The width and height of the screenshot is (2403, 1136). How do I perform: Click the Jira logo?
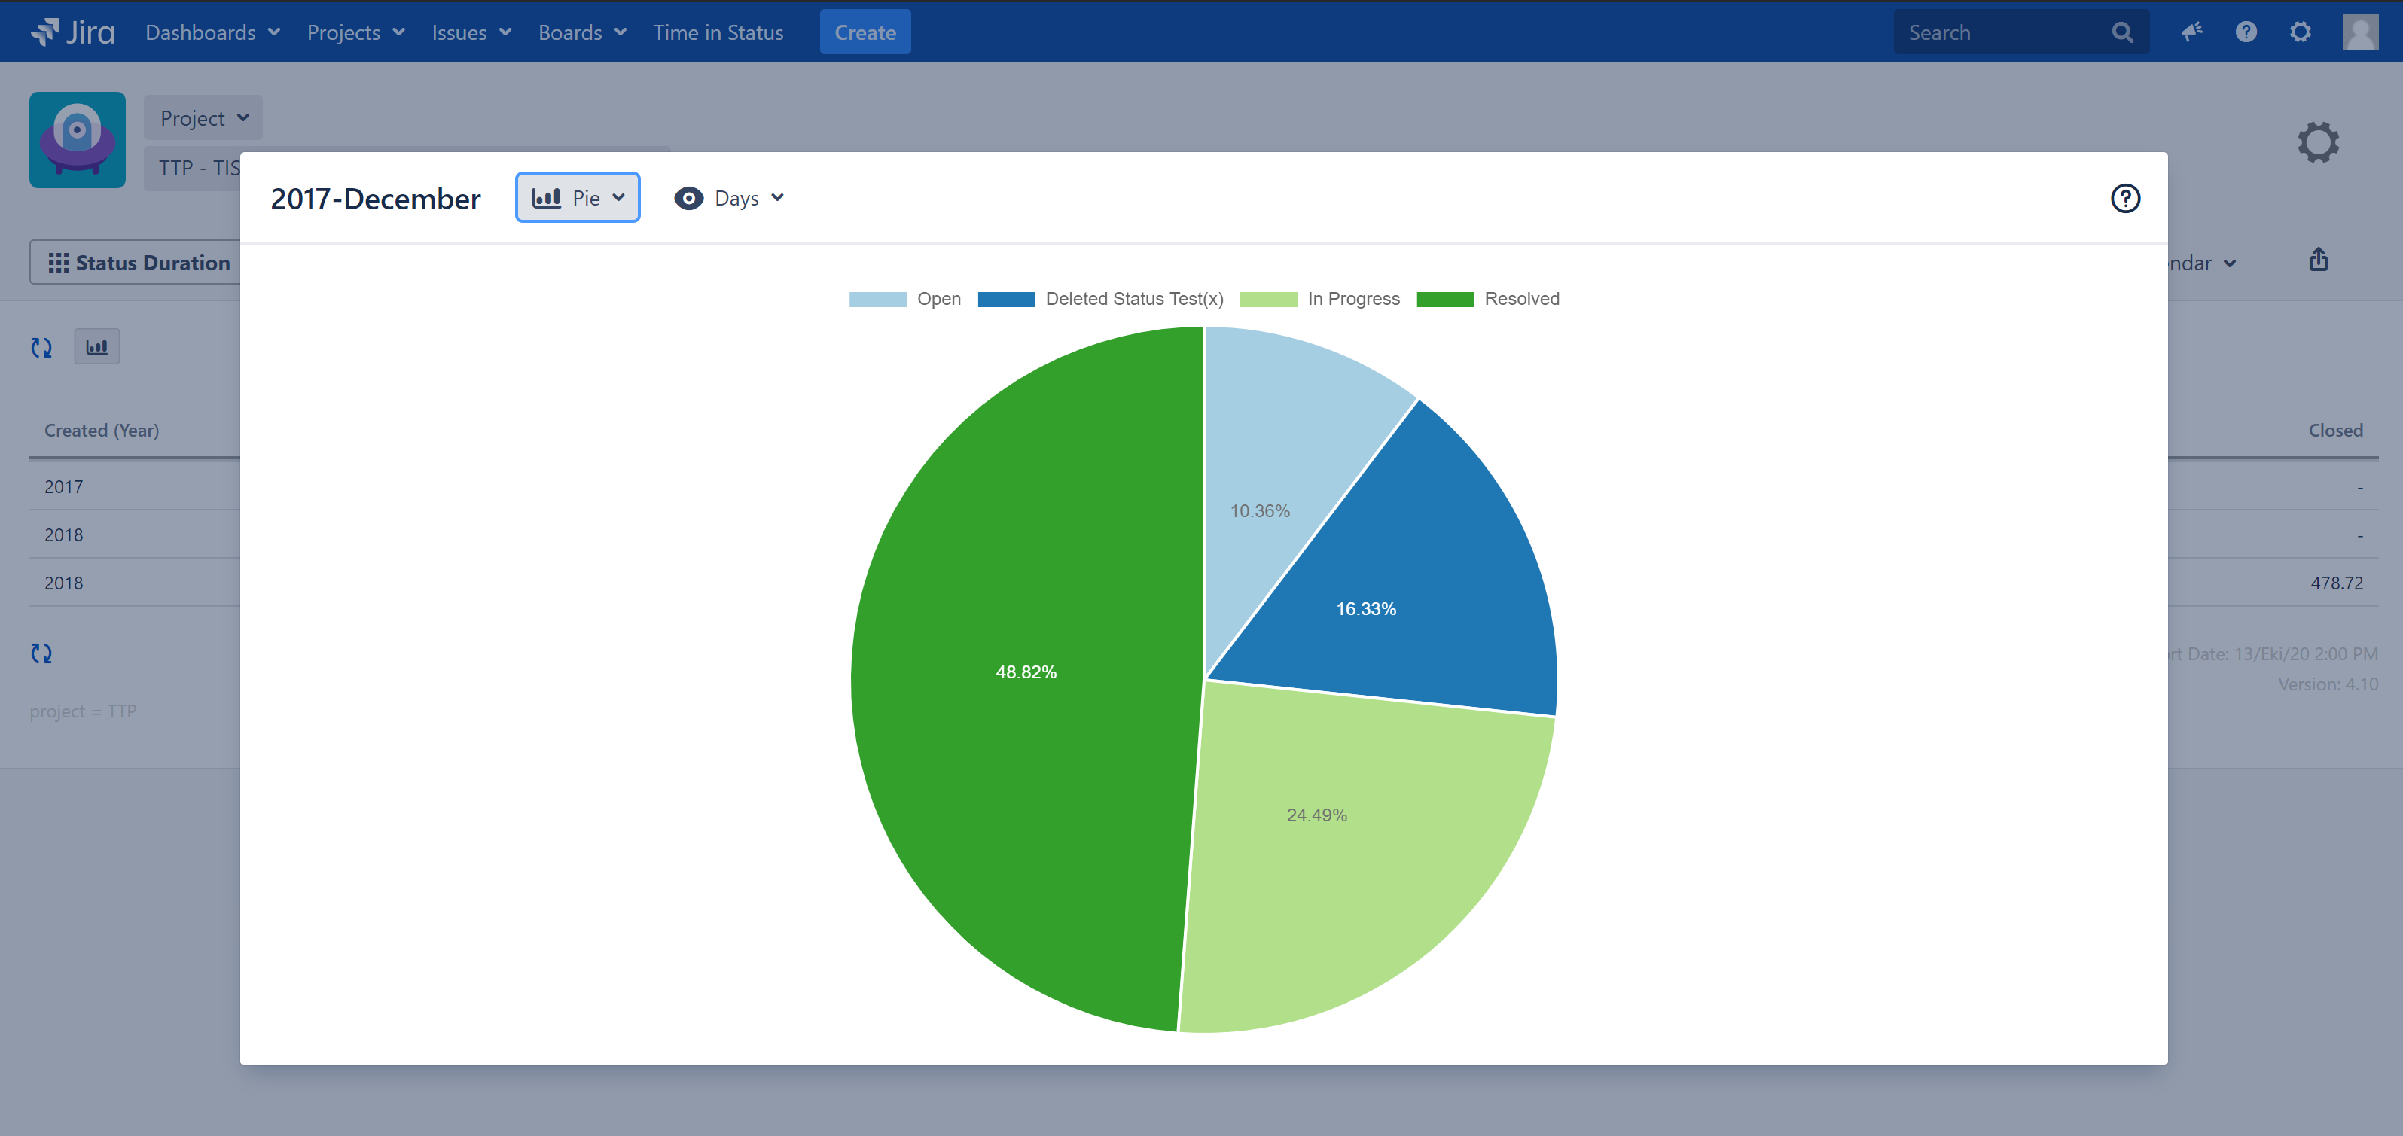[73, 32]
